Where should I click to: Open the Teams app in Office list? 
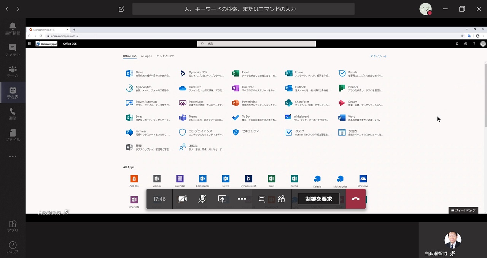(201, 118)
